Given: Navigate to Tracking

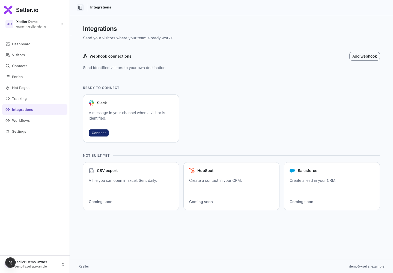Looking at the screenshot, I should coord(35,99).
